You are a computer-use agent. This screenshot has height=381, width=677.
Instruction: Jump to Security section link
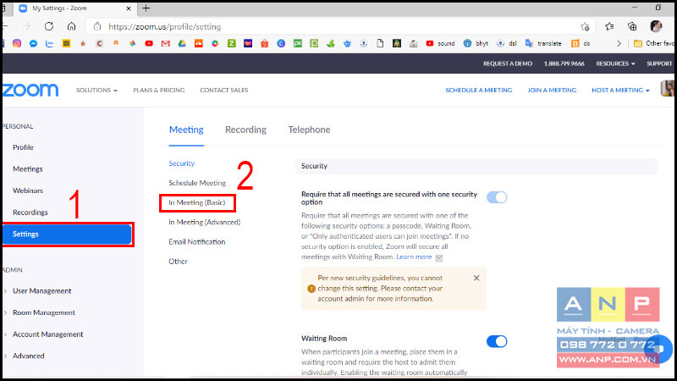181,163
